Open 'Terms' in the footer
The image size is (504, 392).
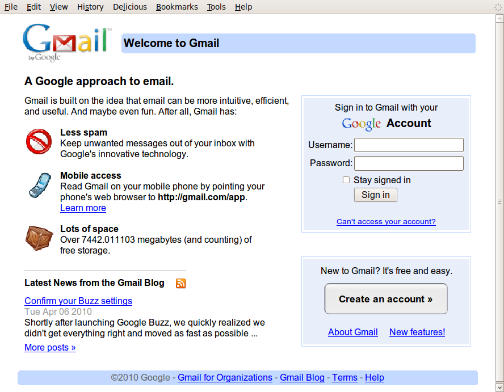tap(345, 377)
